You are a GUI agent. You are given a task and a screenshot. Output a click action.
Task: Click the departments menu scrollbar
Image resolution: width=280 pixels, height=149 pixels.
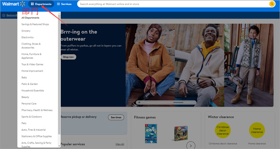[x=59, y=74]
